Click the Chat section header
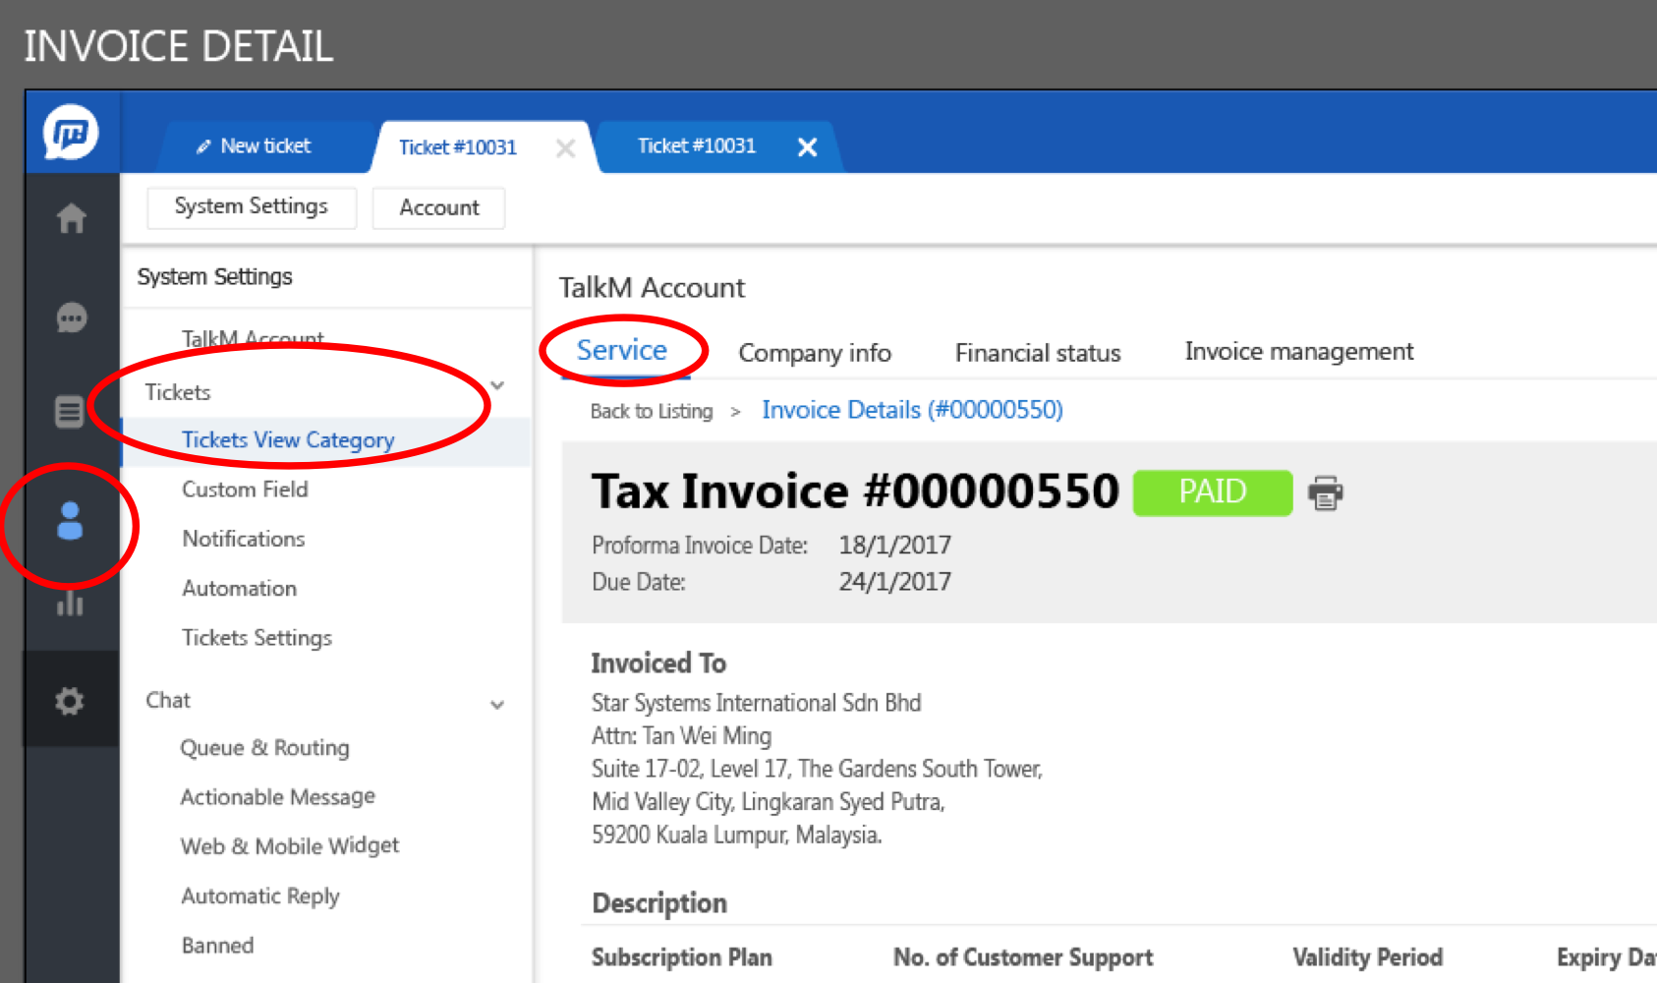The image size is (1657, 983). (x=167, y=700)
